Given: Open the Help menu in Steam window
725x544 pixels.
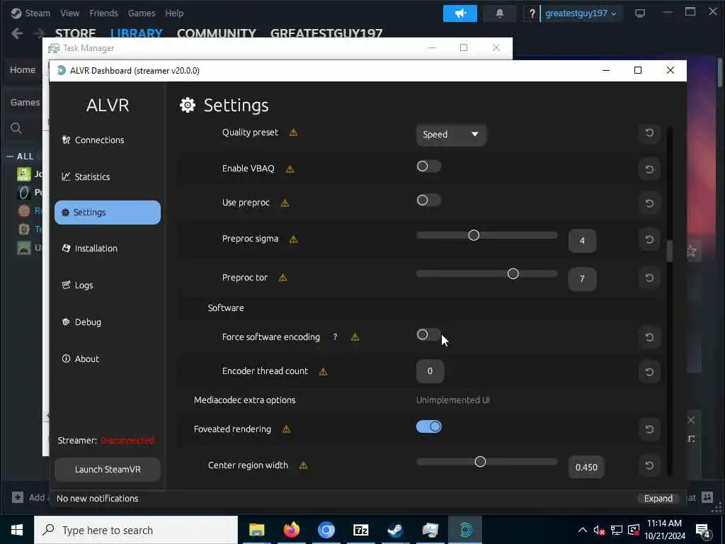Looking at the screenshot, I should pos(174,13).
